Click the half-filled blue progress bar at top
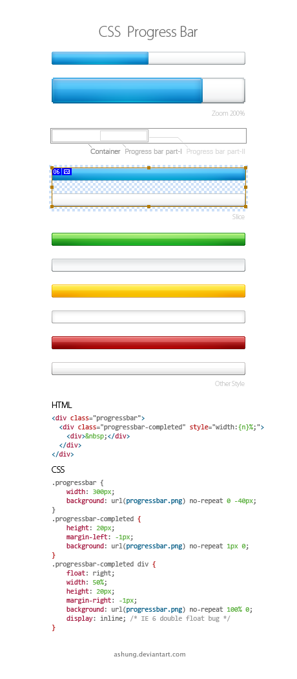 [x=148, y=58]
